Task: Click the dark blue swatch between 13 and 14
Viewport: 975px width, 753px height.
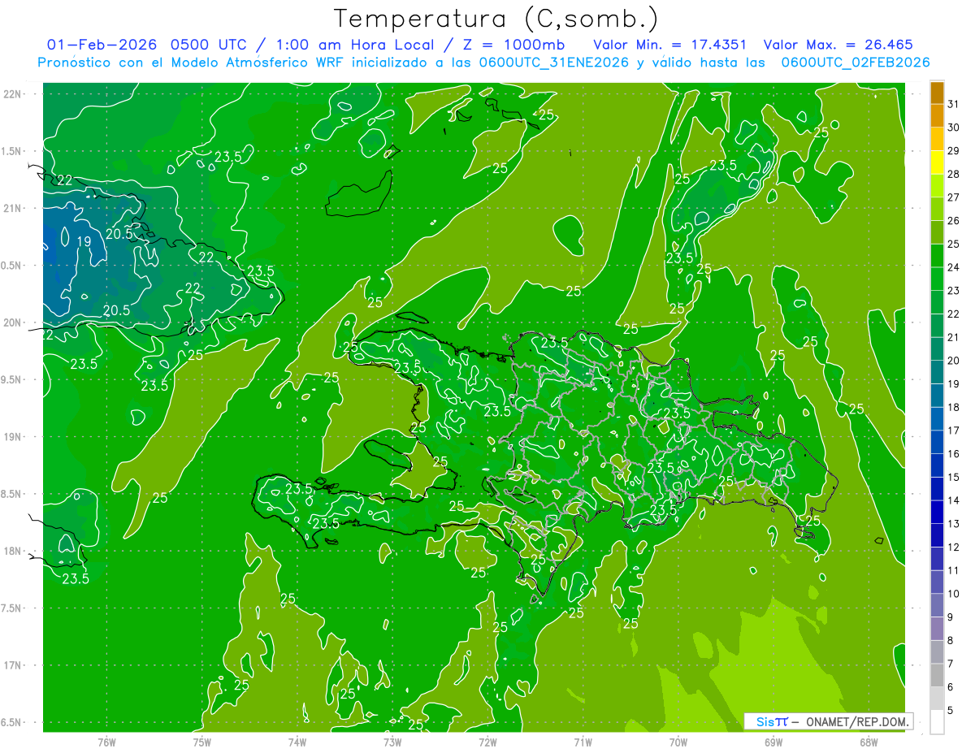Action: point(938,513)
